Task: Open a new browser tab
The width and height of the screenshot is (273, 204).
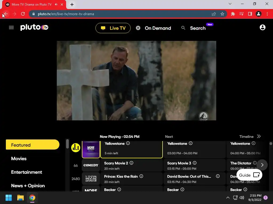Action: [72, 5]
